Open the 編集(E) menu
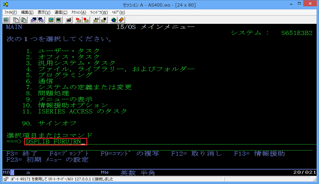 [x=27, y=12]
